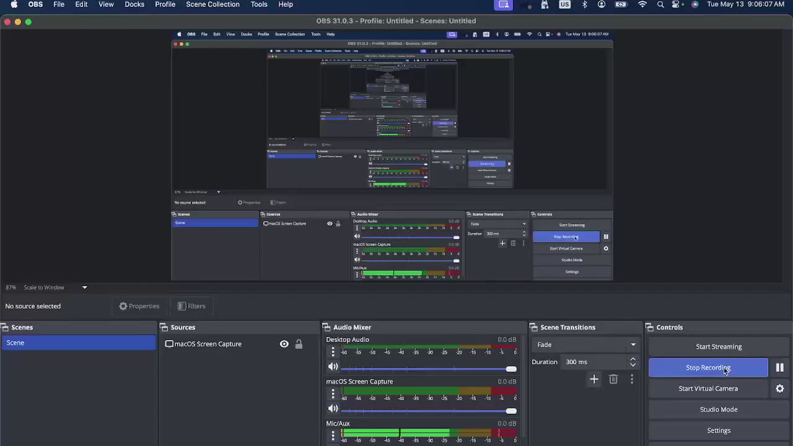Screen dimensions: 793x446
Task: Click the Controls dock float icon
Action: click(x=650, y=327)
